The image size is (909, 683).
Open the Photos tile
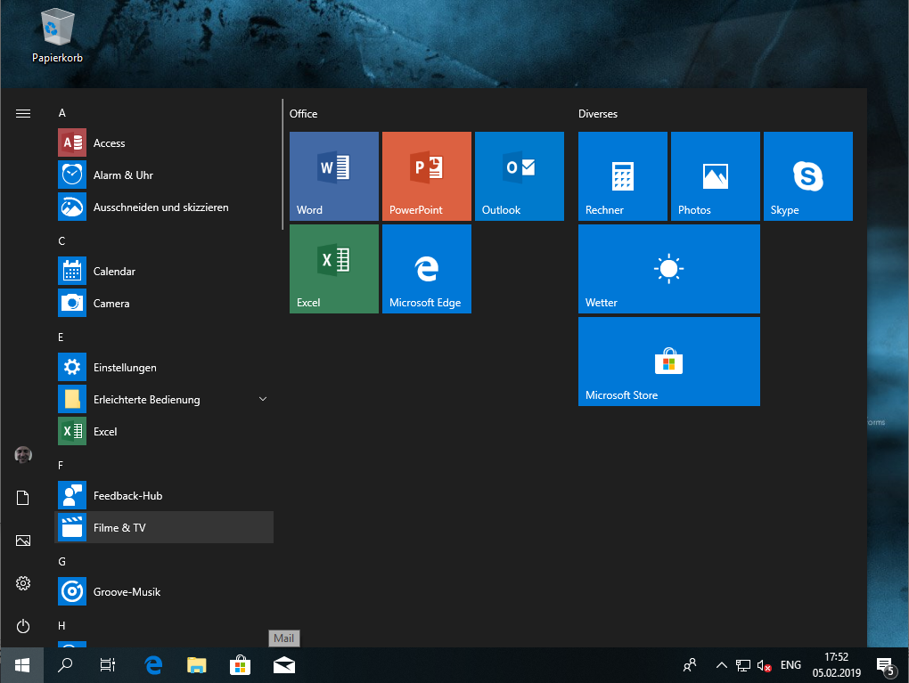716,176
